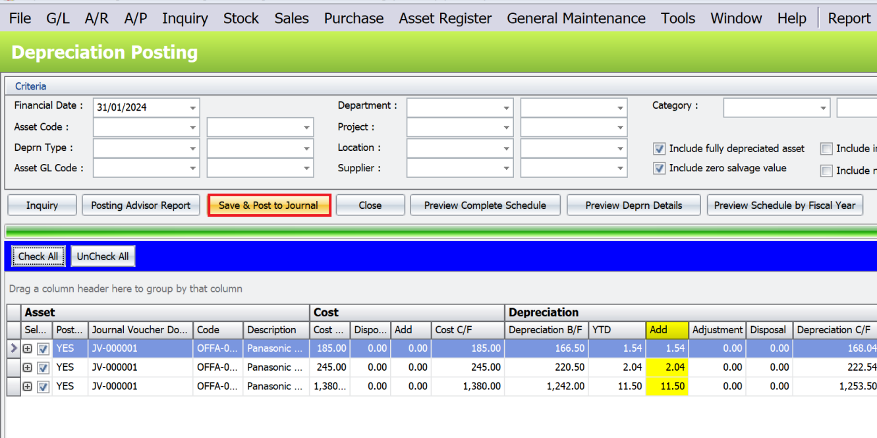
Task: Select Depreciation C/F cell 222.54
Action: tap(835, 368)
